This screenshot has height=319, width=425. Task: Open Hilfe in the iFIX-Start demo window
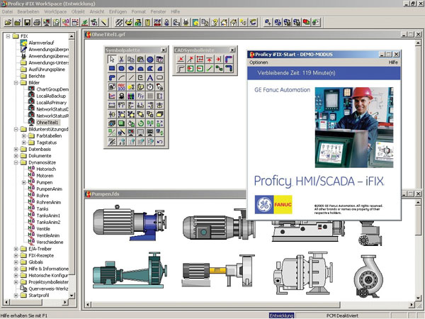[x=393, y=62]
